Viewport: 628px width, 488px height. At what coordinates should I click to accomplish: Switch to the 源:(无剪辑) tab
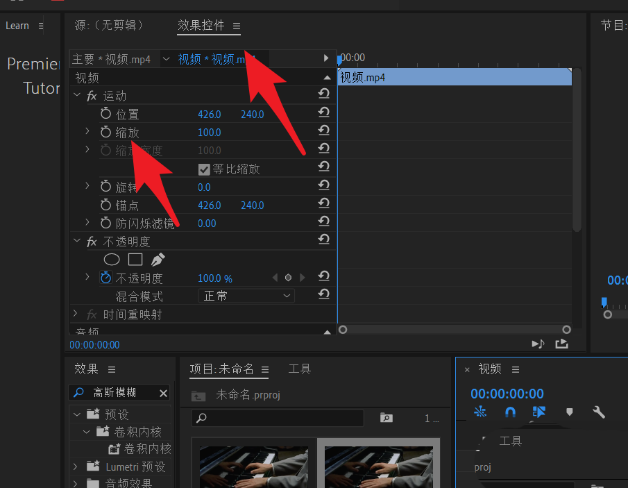[108, 25]
